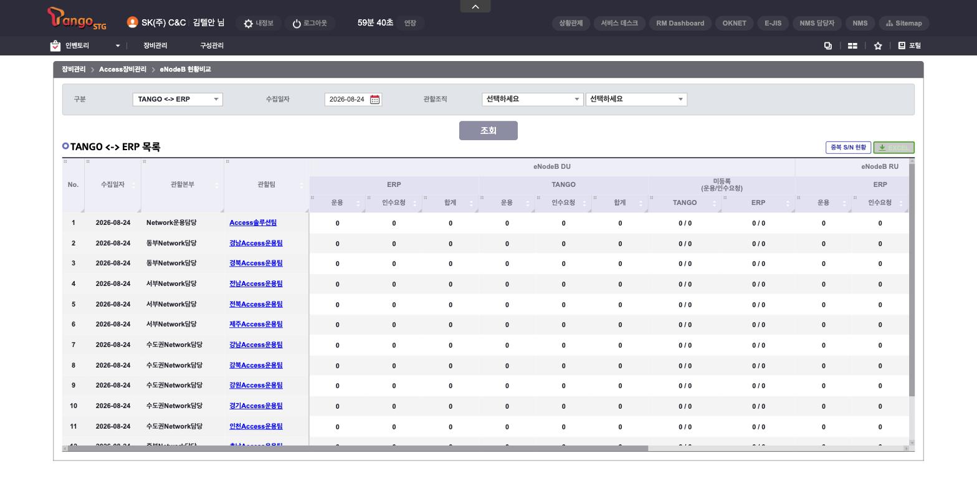Open the 제주Access운용팀 link
Screen dimensions: 977x481
pyautogui.click(x=256, y=324)
